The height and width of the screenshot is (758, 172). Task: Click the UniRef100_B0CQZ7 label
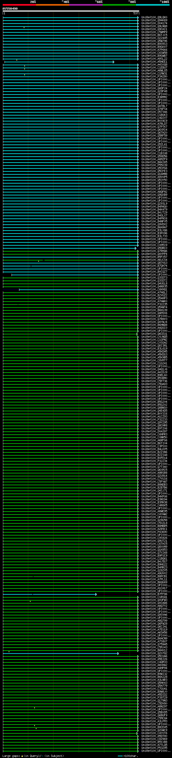(x=154, y=272)
